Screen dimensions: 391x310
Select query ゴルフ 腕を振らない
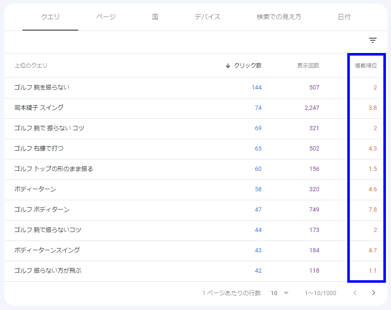click(x=42, y=87)
